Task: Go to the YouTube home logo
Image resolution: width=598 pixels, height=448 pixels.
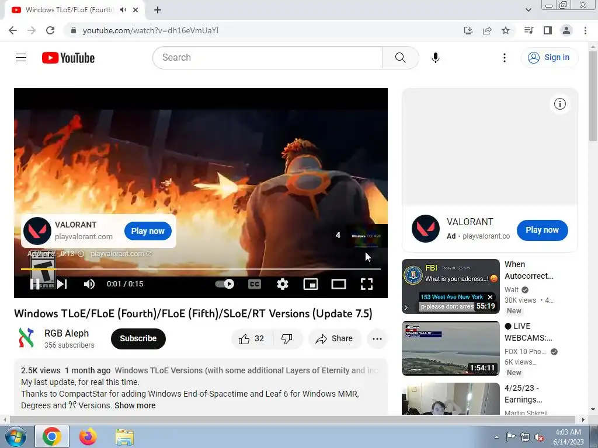Action: click(x=68, y=58)
